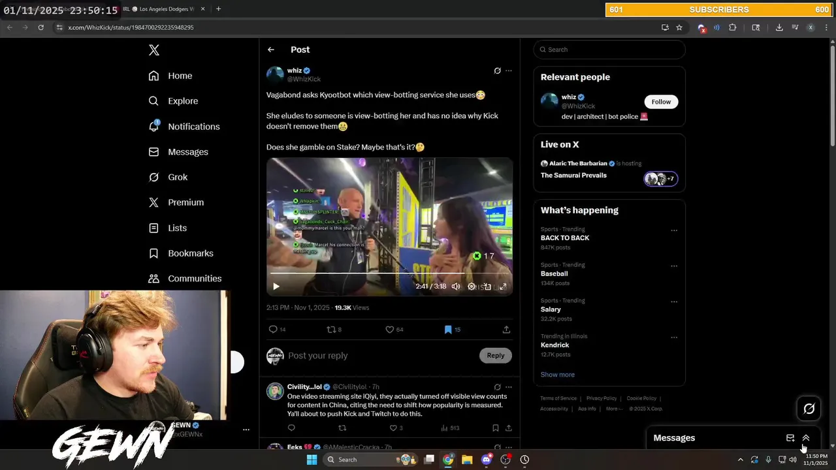
Task: Go to Home in the sidebar
Action: point(170,76)
